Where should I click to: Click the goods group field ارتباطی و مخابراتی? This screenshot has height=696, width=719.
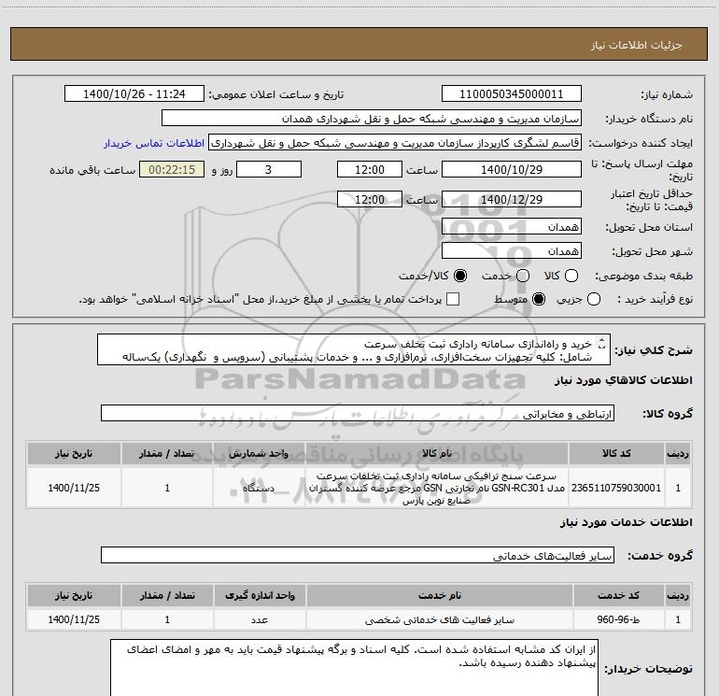pyautogui.click(x=358, y=413)
